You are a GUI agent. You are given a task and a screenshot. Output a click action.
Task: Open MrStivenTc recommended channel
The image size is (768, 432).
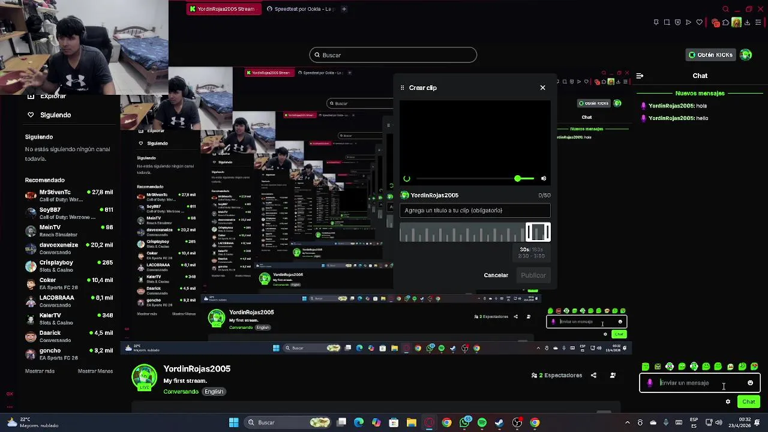click(69, 196)
